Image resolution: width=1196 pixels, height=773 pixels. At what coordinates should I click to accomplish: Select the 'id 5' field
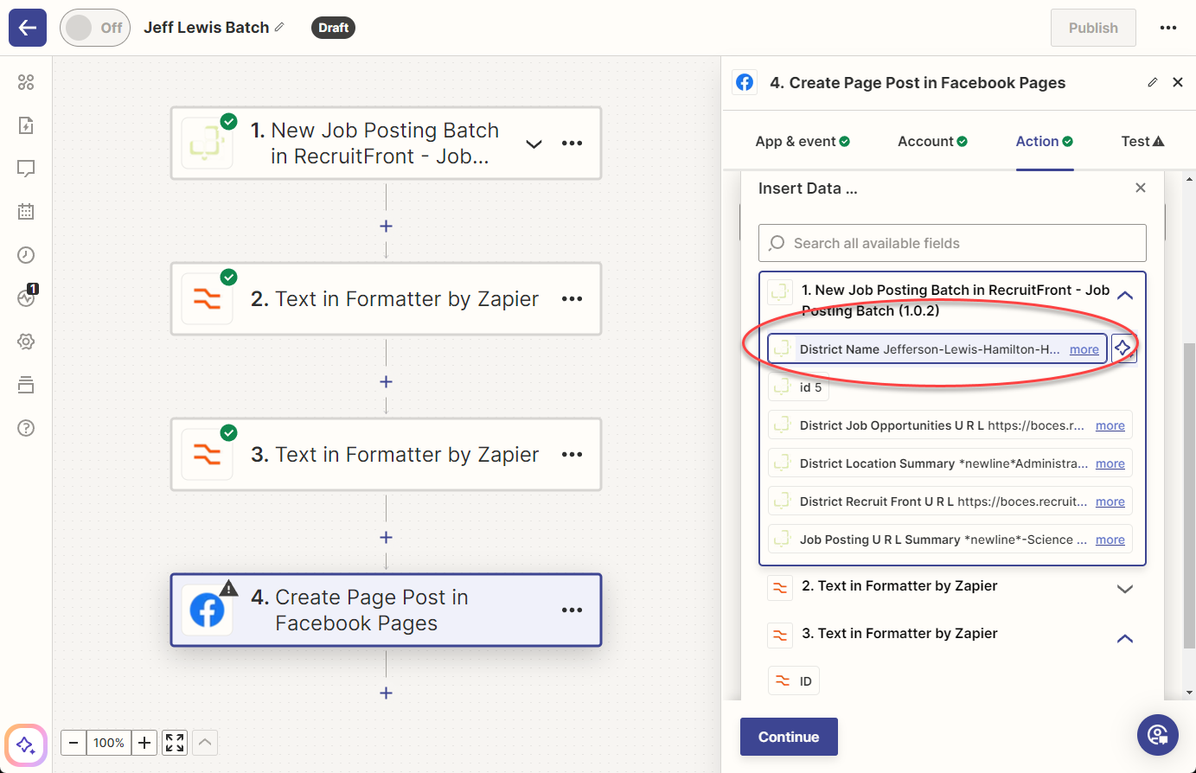[x=799, y=387]
